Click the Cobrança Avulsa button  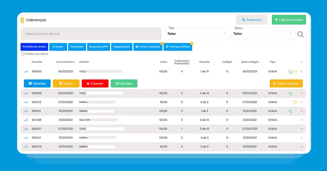pos(289,19)
